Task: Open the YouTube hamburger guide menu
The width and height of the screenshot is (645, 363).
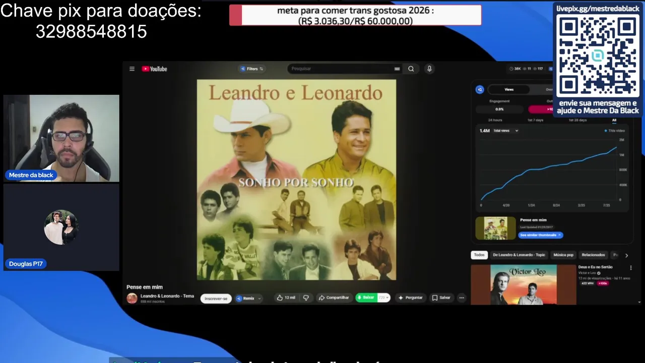Action: (x=132, y=69)
